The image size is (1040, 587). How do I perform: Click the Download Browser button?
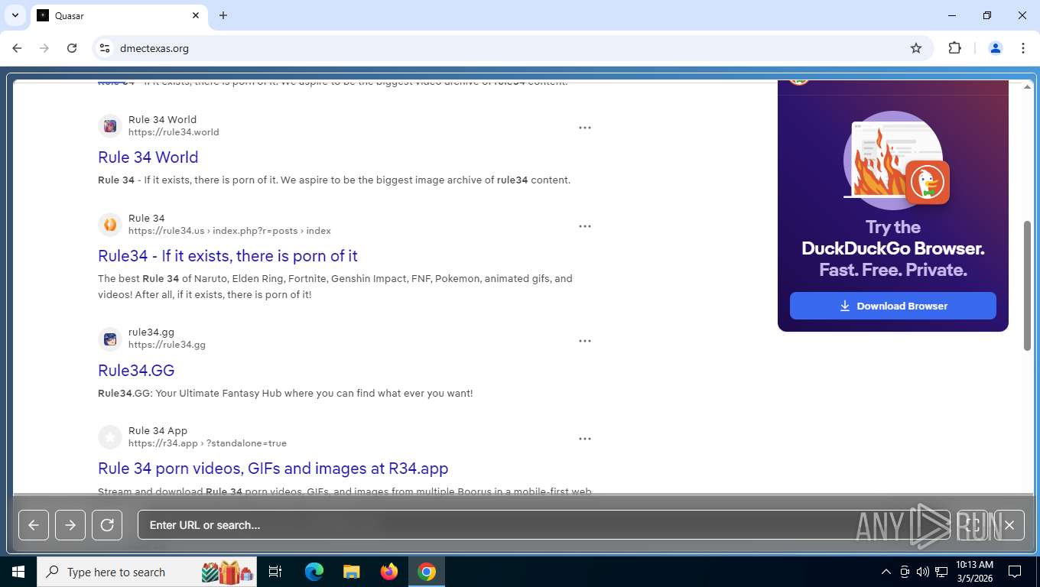(x=893, y=306)
